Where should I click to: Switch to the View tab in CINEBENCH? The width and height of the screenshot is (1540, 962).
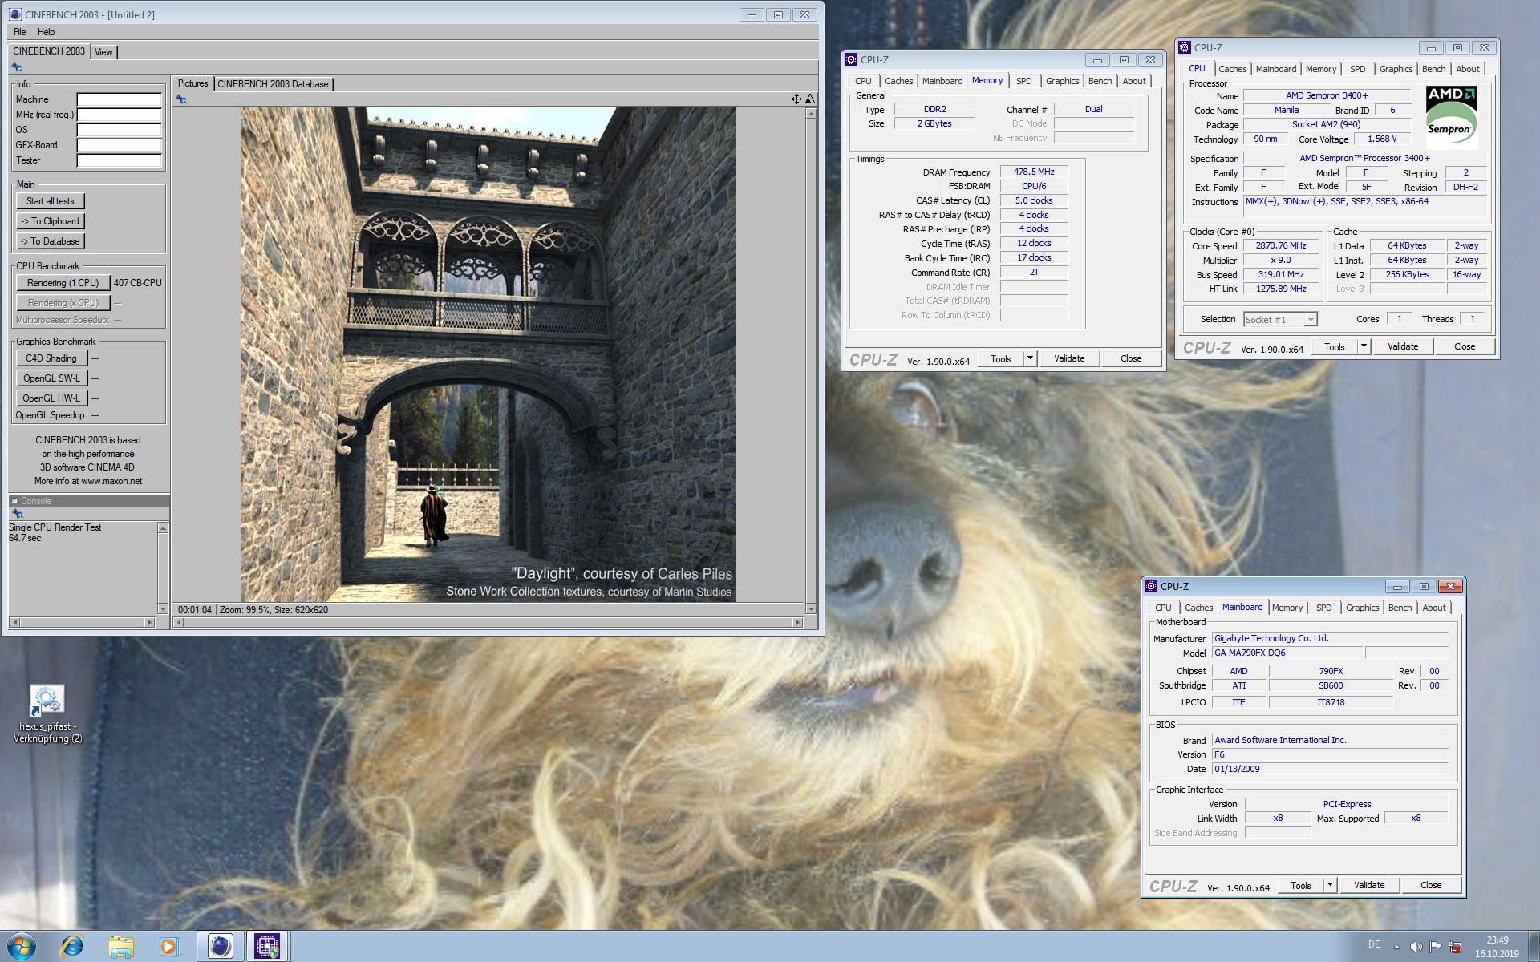pos(103,52)
